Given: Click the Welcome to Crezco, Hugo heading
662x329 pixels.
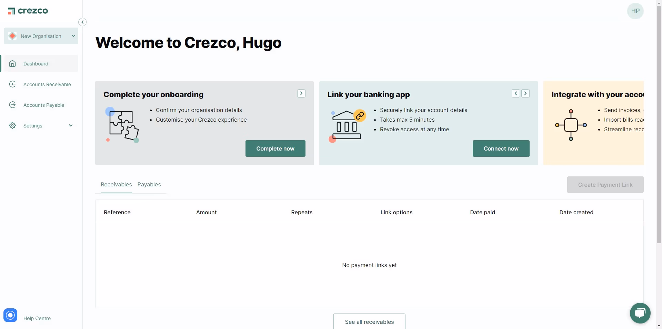Looking at the screenshot, I should [x=188, y=43].
